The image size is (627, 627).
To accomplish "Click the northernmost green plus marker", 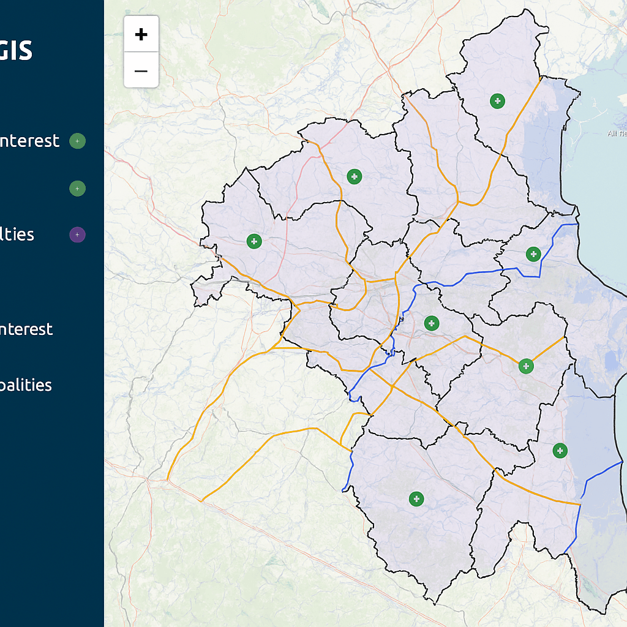I will click(x=497, y=101).
